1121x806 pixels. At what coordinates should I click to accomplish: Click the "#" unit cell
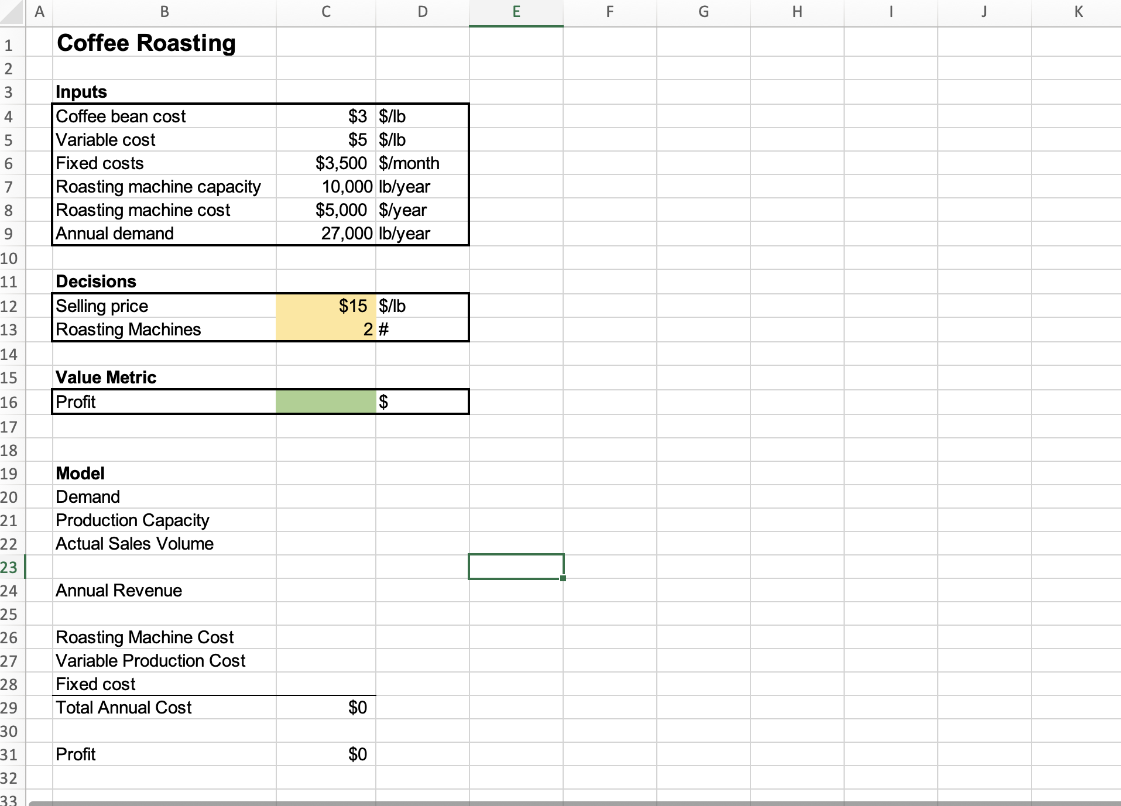pyautogui.click(x=423, y=330)
